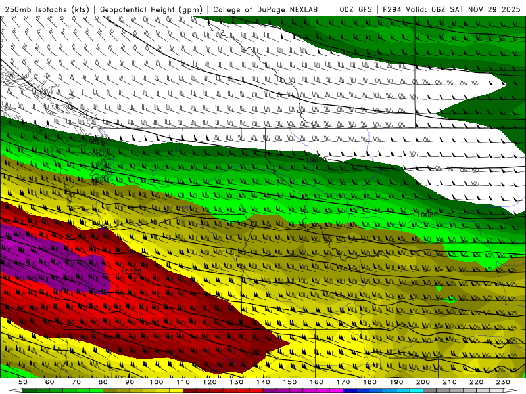The width and height of the screenshot is (526, 394).
Task: Click the 10320 height contour label
Action: [131, 271]
